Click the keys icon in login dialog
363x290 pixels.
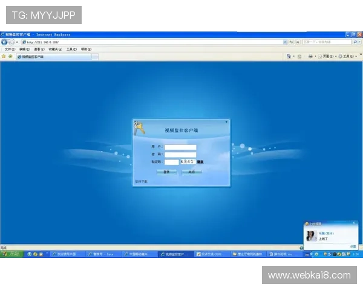pos(139,128)
